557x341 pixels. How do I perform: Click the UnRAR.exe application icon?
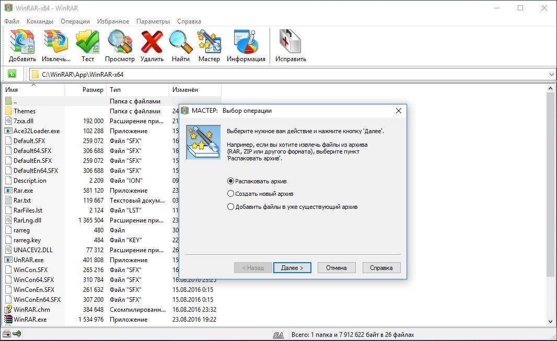pyautogui.click(x=8, y=260)
